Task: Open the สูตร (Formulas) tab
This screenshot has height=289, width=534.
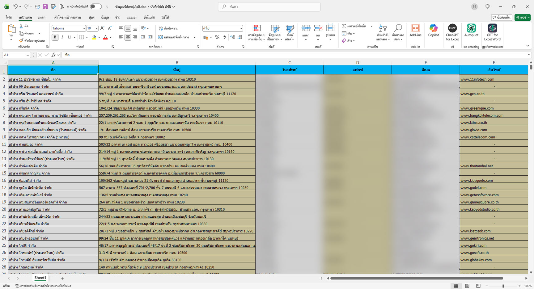Action: point(91,18)
